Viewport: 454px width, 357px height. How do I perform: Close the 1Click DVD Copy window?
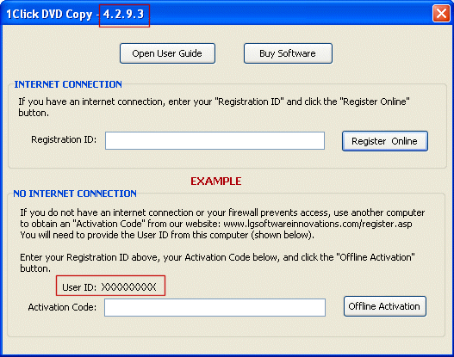441,13
